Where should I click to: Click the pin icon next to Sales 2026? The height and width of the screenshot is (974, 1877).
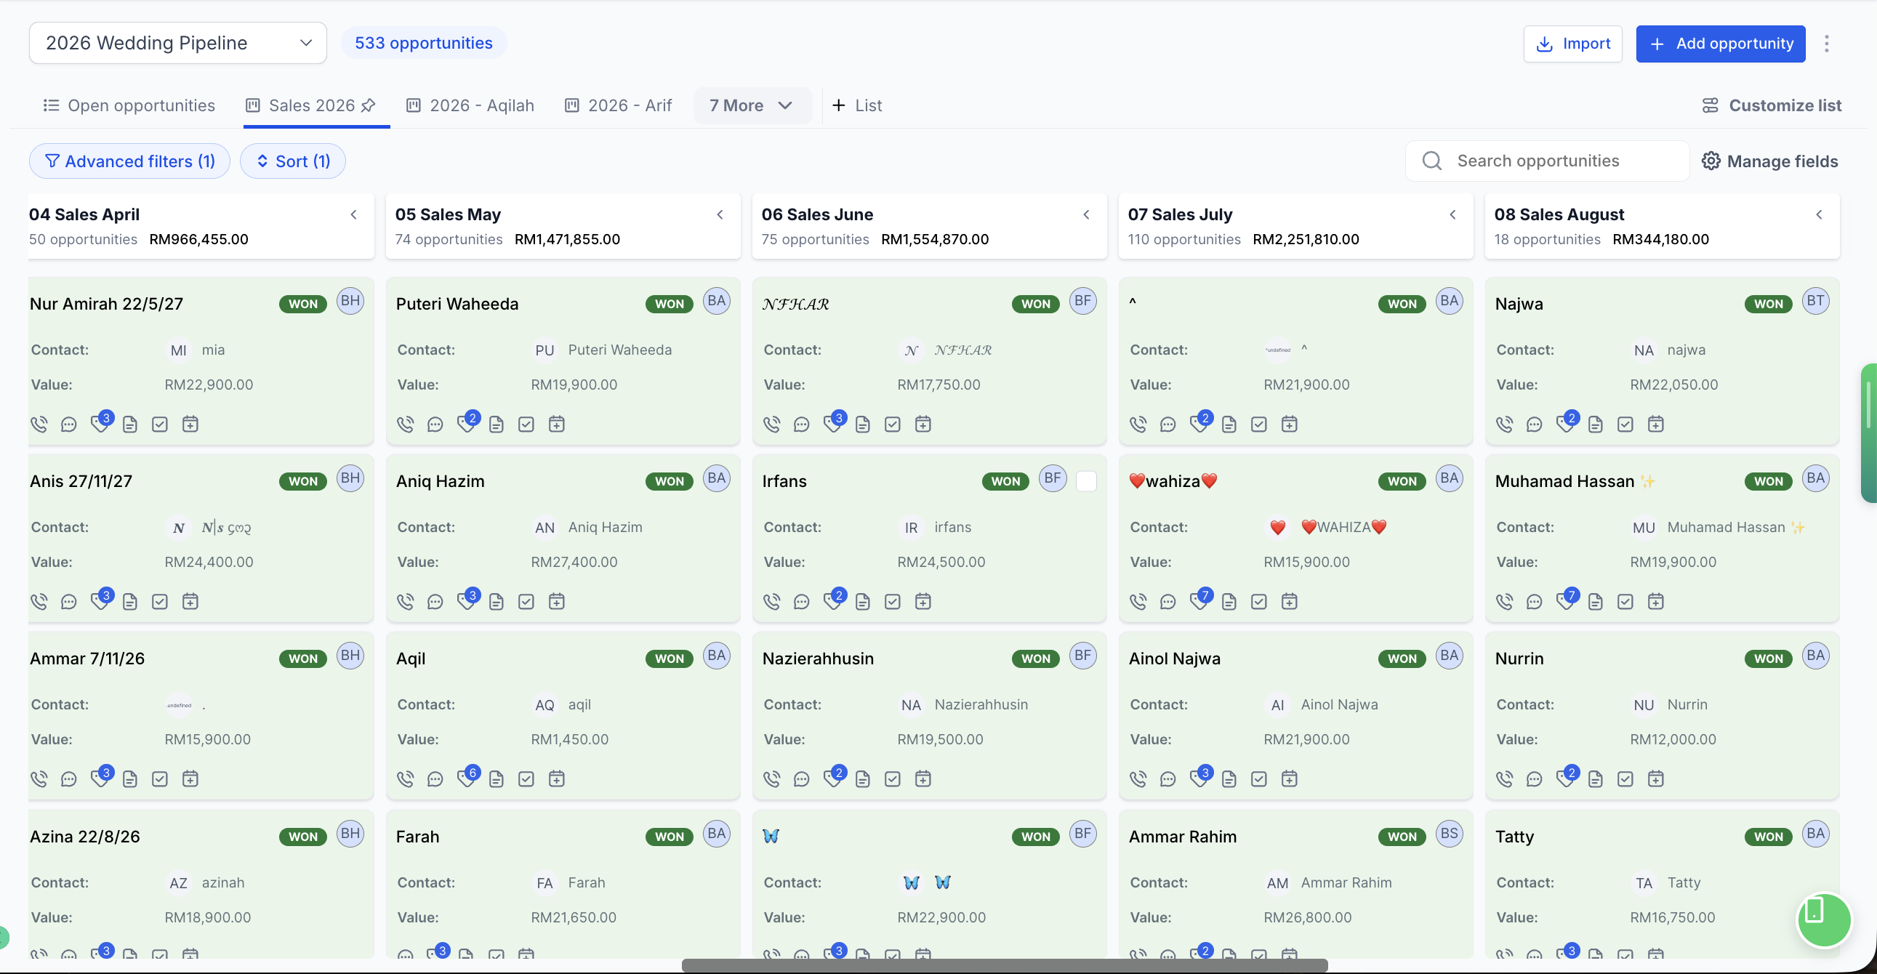click(368, 105)
